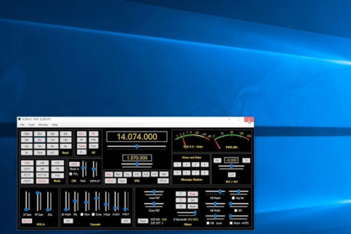Click the CLR button in RIT/XIT
Image resolution: width=351 pixels, height=234 pixels.
(x=231, y=175)
